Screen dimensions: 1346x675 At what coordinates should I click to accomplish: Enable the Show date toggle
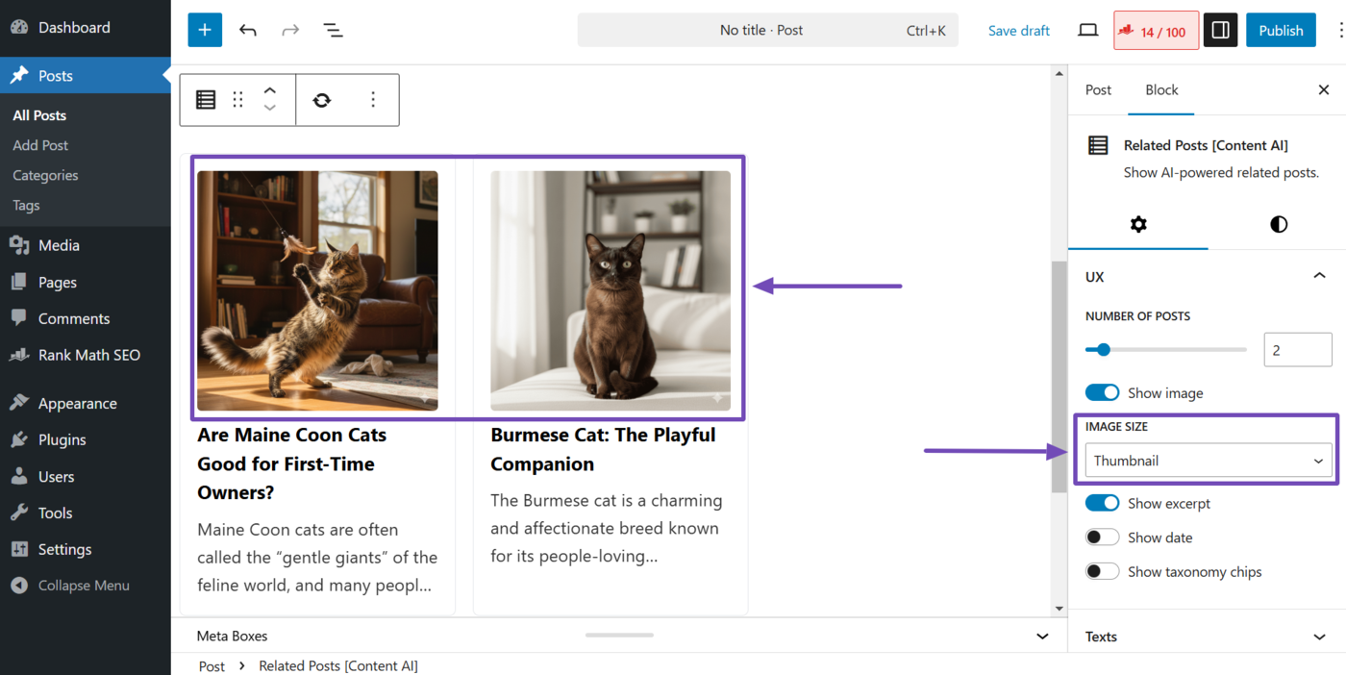click(1102, 537)
